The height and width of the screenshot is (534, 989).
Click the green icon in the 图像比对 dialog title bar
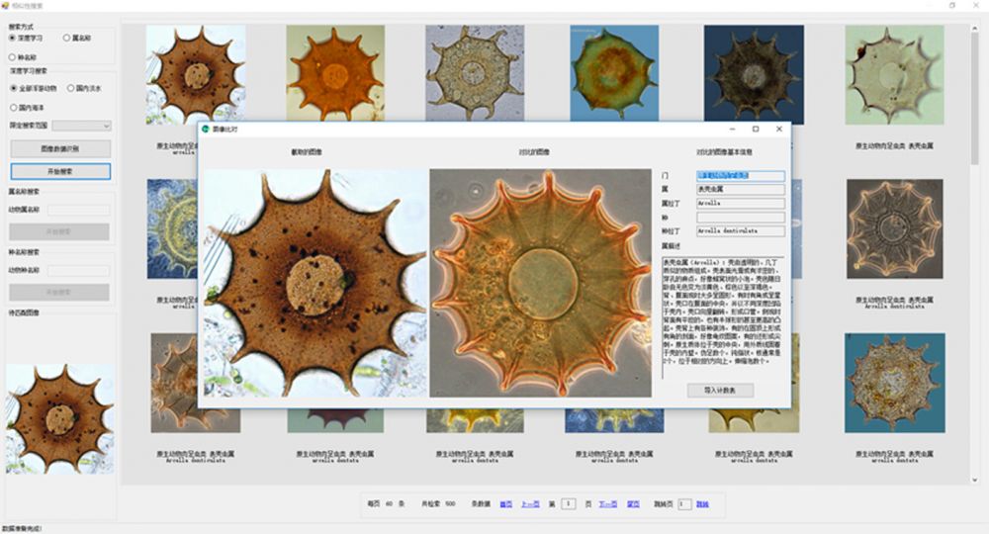click(x=205, y=129)
